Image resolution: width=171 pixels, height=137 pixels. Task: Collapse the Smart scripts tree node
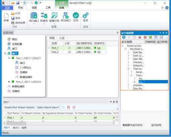tap(122, 46)
